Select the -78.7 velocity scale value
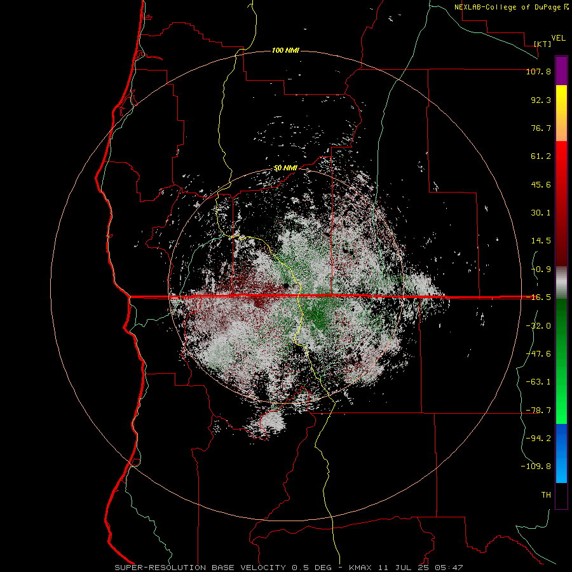 coord(538,411)
